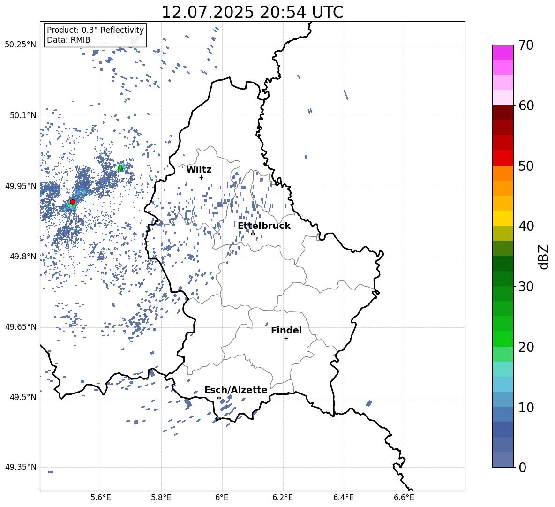Image resolution: width=555 pixels, height=507 pixels.
Task: Click the 49.65°N latitude label
Action: pos(21,327)
